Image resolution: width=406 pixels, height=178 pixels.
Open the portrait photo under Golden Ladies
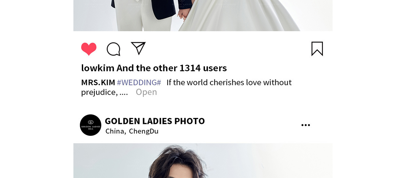pyautogui.click(x=203, y=160)
